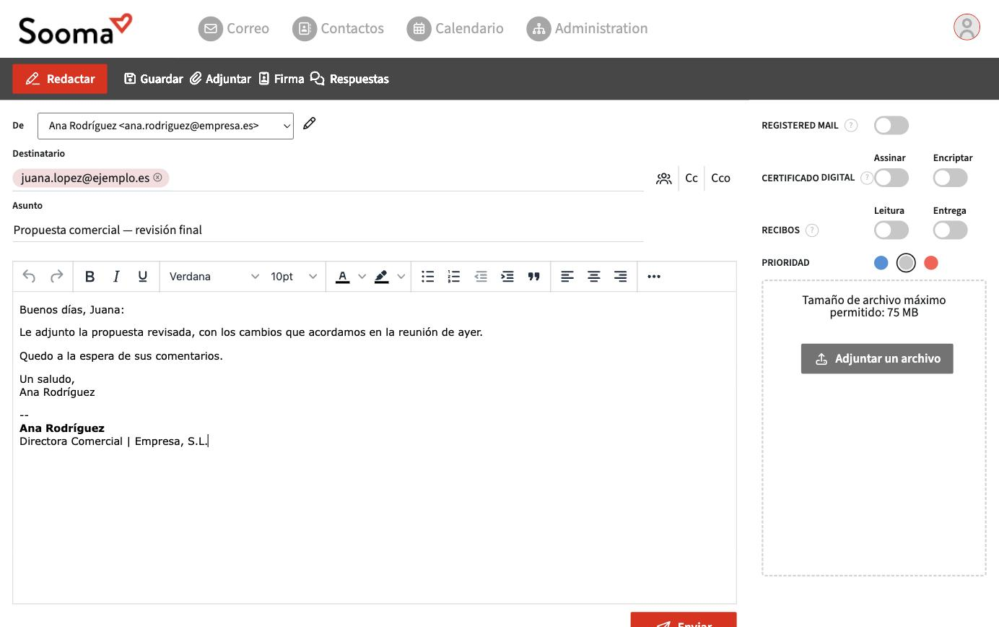Show the Cc field
Image resolution: width=999 pixels, height=627 pixels.
click(692, 178)
